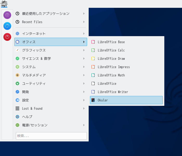The image size is (182, 156).
Task: Click the インターネット category compass icon
Action: pyautogui.click(x=17, y=34)
